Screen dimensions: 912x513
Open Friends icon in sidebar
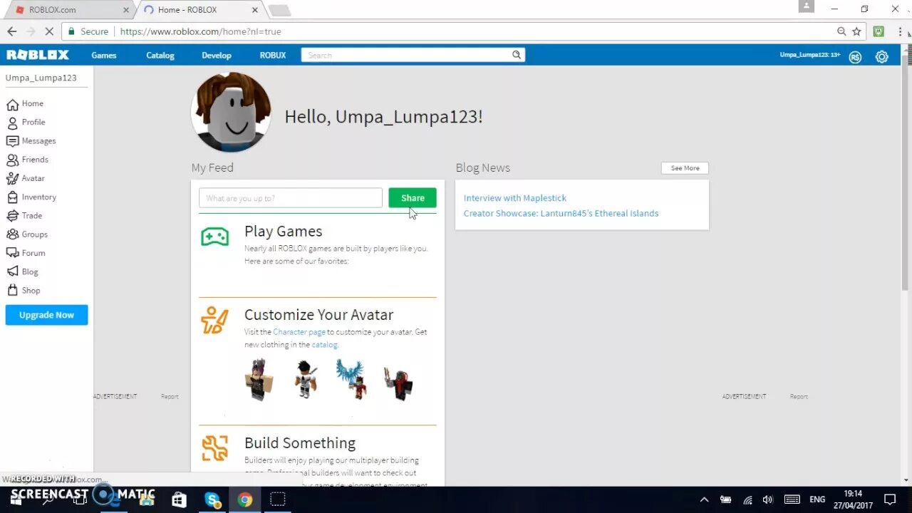click(12, 160)
